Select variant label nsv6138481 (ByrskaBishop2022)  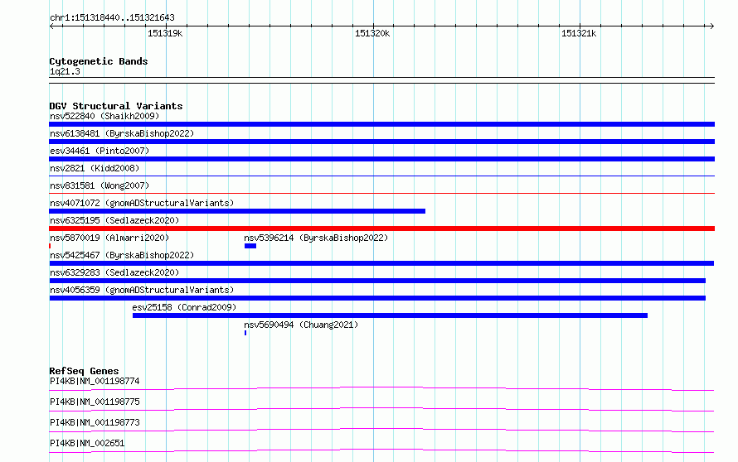tap(122, 133)
